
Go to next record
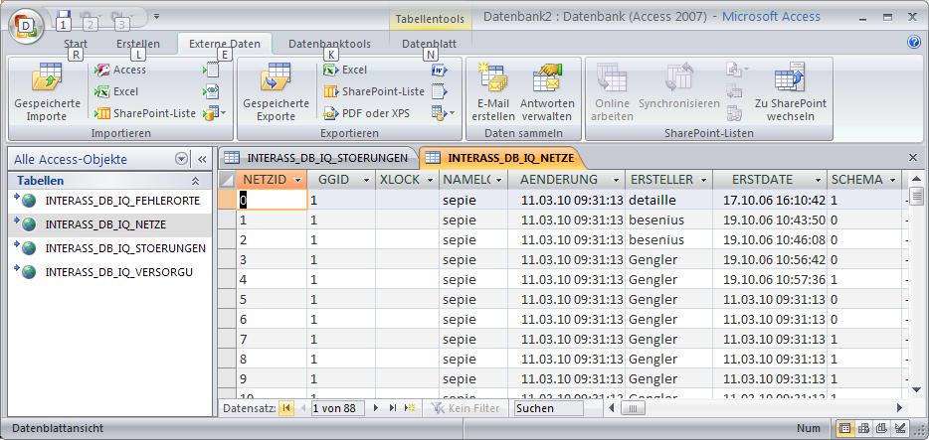click(x=376, y=408)
